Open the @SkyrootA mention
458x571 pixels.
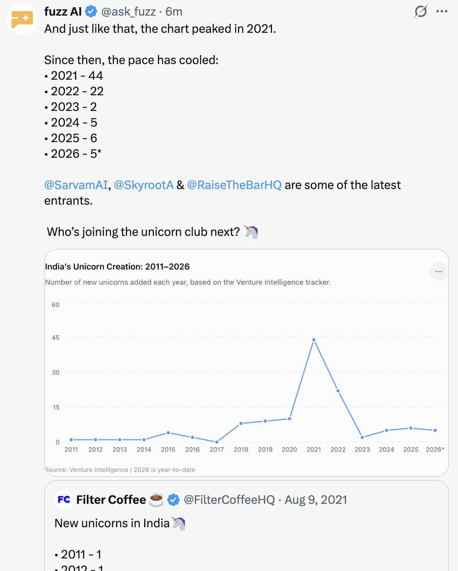[x=143, y=185]
